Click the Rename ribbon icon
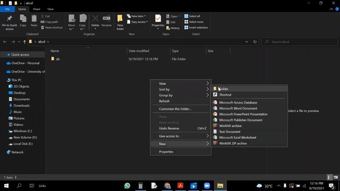340x191 pixels. 106,21
